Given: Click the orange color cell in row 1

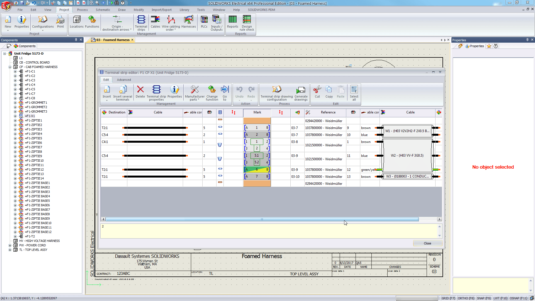Looking at the screenshot, I should point(257,120).
